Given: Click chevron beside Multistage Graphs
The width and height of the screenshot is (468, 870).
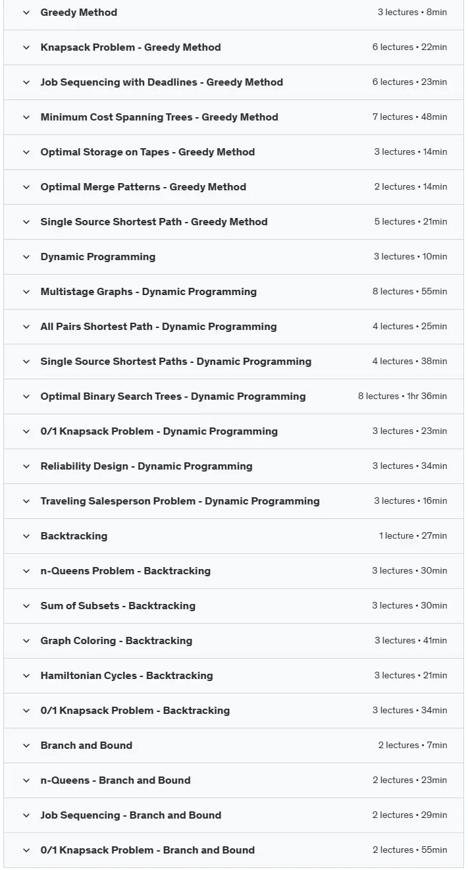Looking at the screenshot, I should point(26,292).
